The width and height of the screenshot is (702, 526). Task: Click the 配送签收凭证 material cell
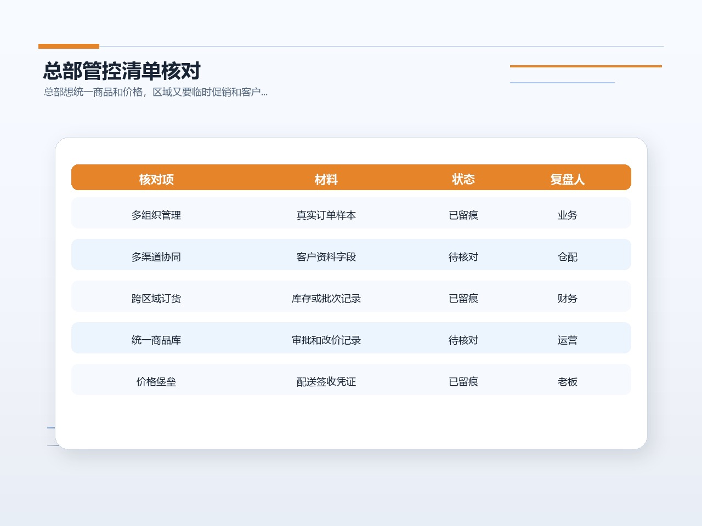click(326, 382)
